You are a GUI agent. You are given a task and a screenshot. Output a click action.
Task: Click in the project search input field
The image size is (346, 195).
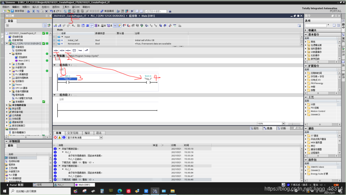pos(156,11)
